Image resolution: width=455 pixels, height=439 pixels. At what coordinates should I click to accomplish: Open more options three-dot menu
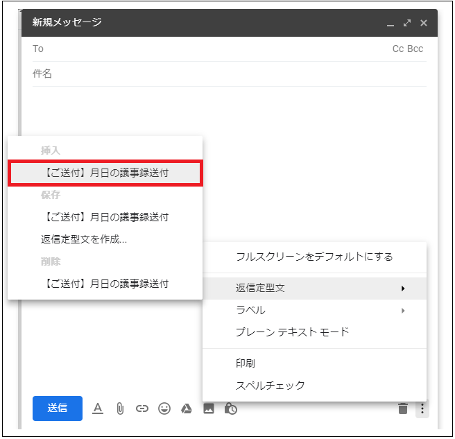click(x=422, y=408)
